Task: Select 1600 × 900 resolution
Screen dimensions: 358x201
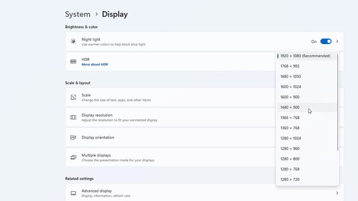Action: pyautogui.click(x=307, y=97)
